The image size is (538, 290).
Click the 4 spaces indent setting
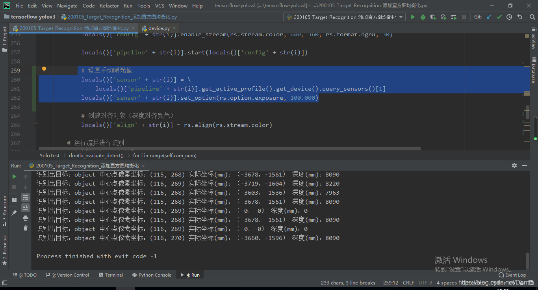(x=446, y=283)
